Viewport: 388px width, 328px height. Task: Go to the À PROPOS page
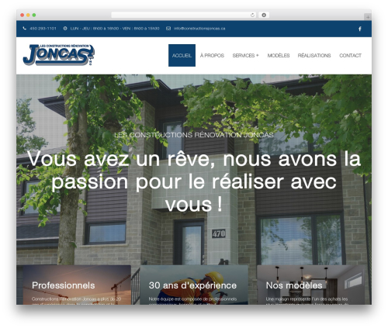(212, 55)
